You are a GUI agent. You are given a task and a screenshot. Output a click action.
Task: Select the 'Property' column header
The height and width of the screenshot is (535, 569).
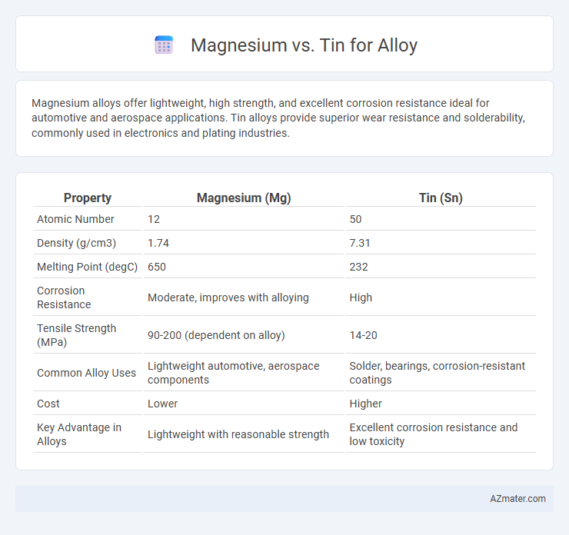(x=88, y=198)
